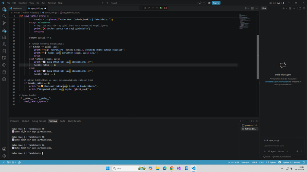Open the Default permissions dropdown

coord(282,157)
